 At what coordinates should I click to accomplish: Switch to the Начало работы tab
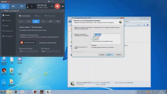(x=25, y=16)
